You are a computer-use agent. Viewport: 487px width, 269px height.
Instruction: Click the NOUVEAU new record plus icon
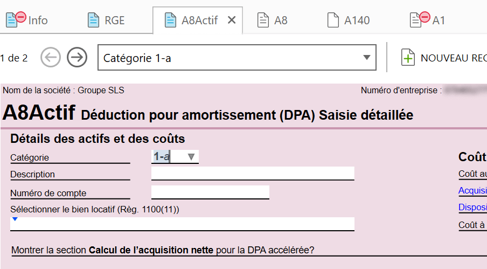[x=408, y=58]
